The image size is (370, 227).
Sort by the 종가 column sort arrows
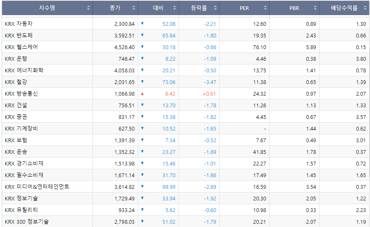134,8
